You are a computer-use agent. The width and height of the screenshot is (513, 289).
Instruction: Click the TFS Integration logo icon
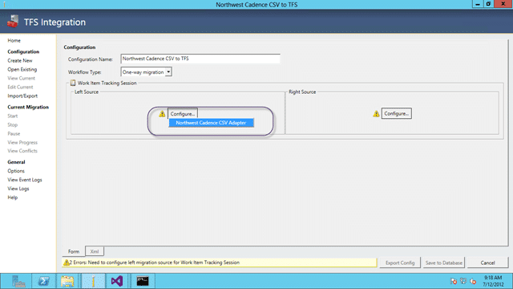click(13, 22)
